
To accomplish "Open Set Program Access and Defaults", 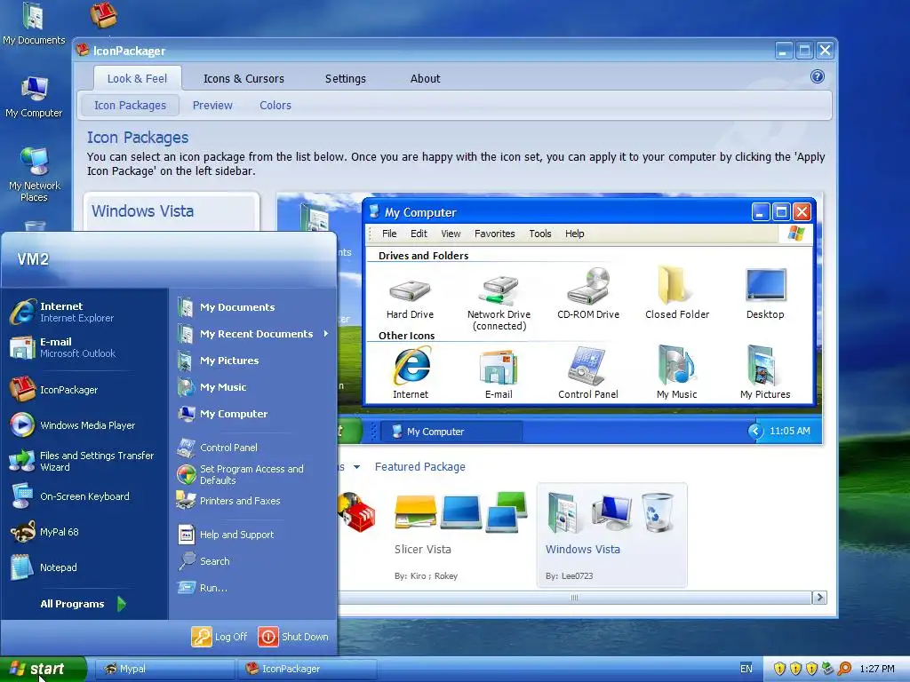I will [x=253, y=474].
